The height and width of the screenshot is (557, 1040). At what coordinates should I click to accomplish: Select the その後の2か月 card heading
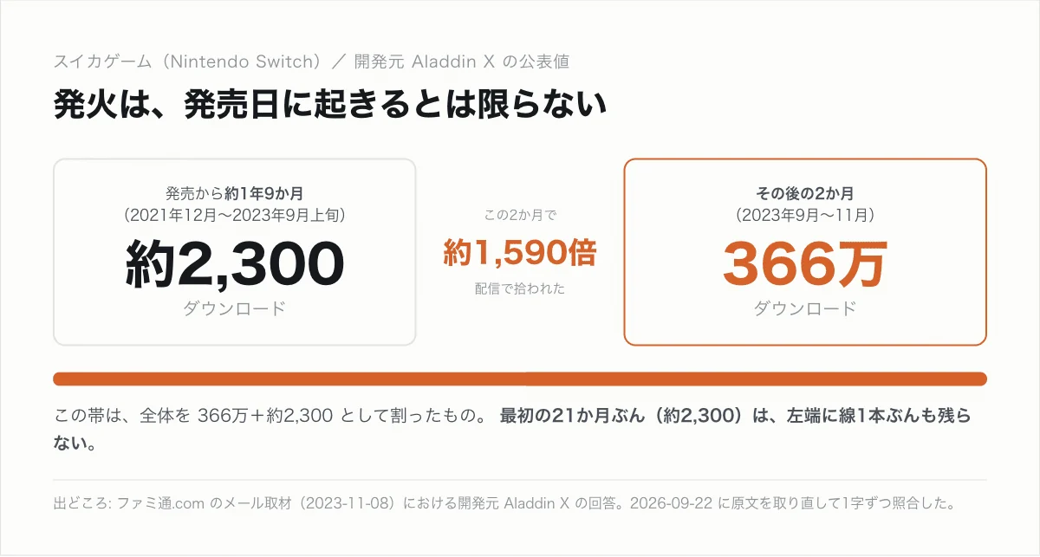[x=804, y=193]
